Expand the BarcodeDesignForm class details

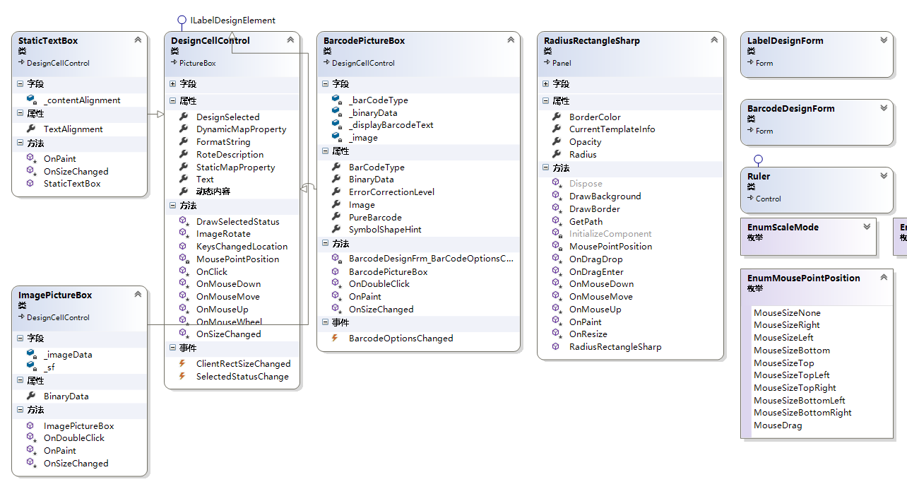coord(884,108)
